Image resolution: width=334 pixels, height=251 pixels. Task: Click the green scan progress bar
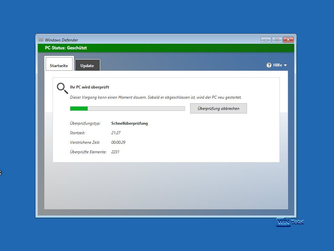click(x=127, y=109)
